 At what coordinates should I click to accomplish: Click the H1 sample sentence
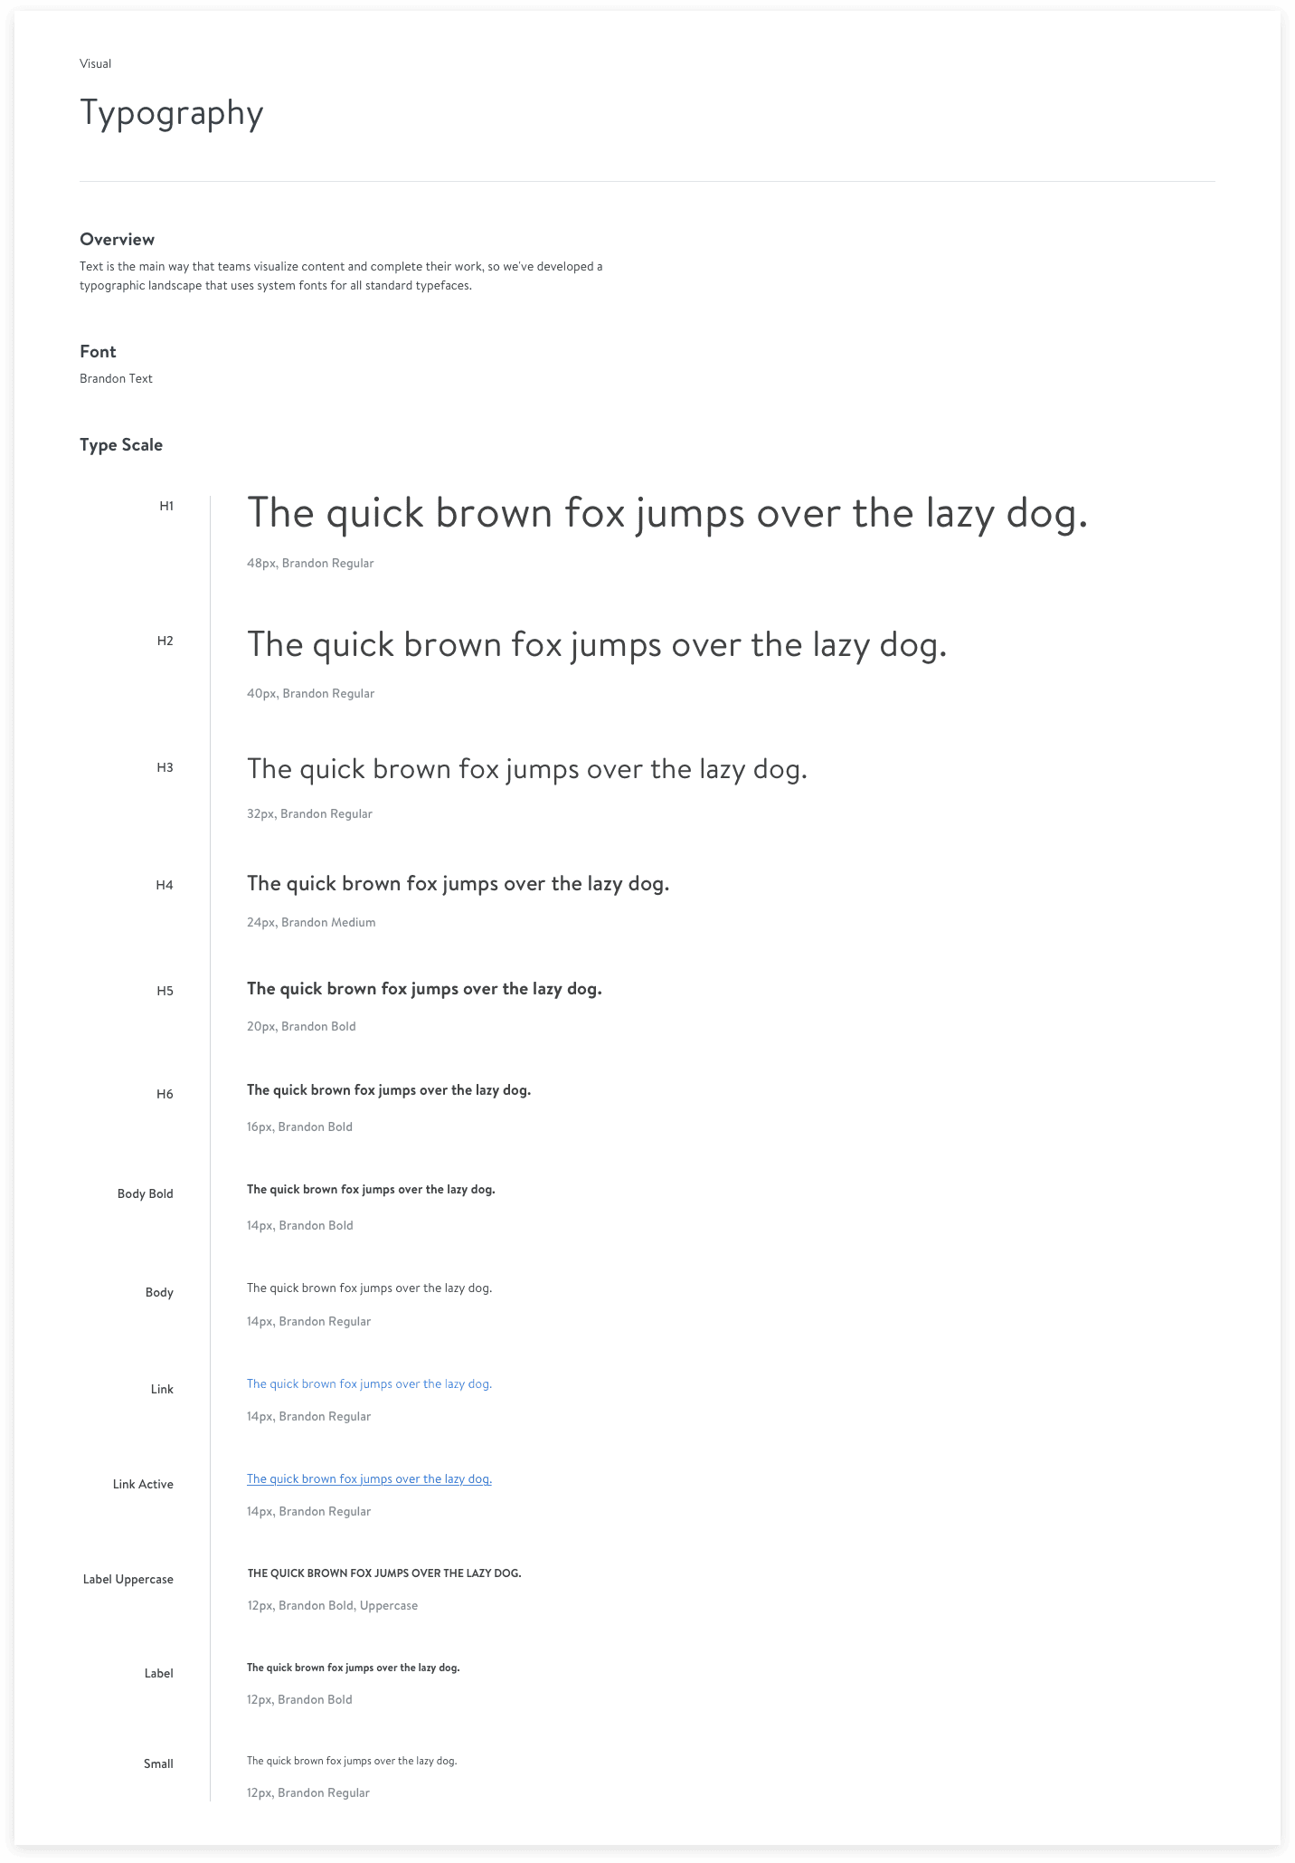(667, 515)
